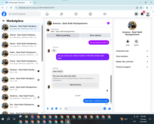Go to the Home feed icon
The image size is (154, 124).
click(47, 14)
